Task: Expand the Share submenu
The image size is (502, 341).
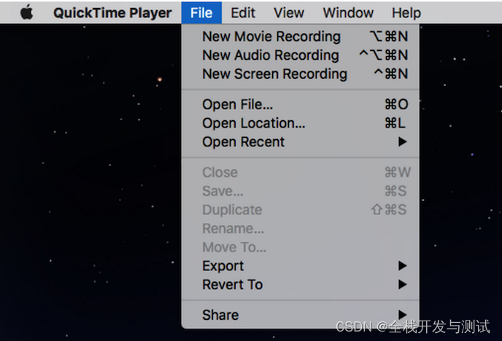Action: (x=301, y=315)
